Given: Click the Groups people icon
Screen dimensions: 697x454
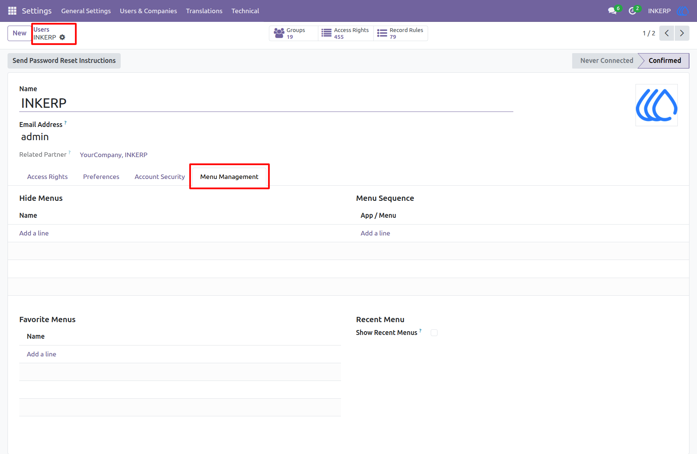Looking at the screenshot, I should pyautogui.click(x=279, y=33).
